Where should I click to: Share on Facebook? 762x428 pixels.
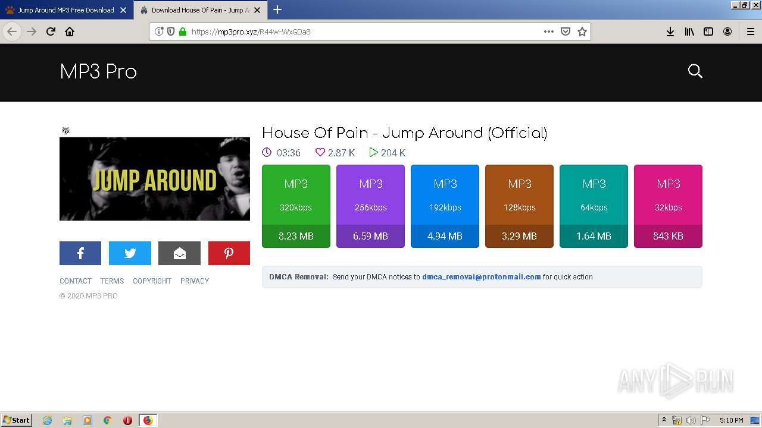(80, 253)
